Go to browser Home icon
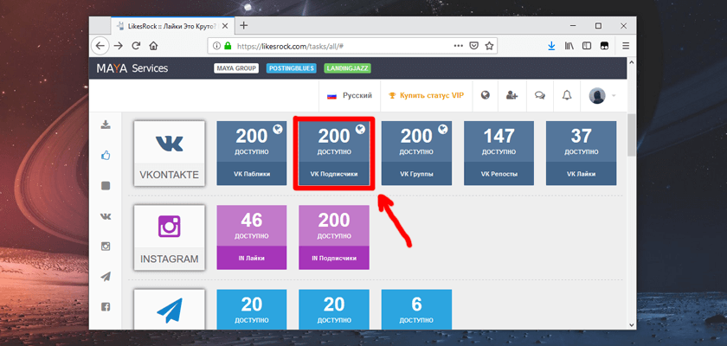This screenshot has width=727, height=346. (x=153, y=46)
